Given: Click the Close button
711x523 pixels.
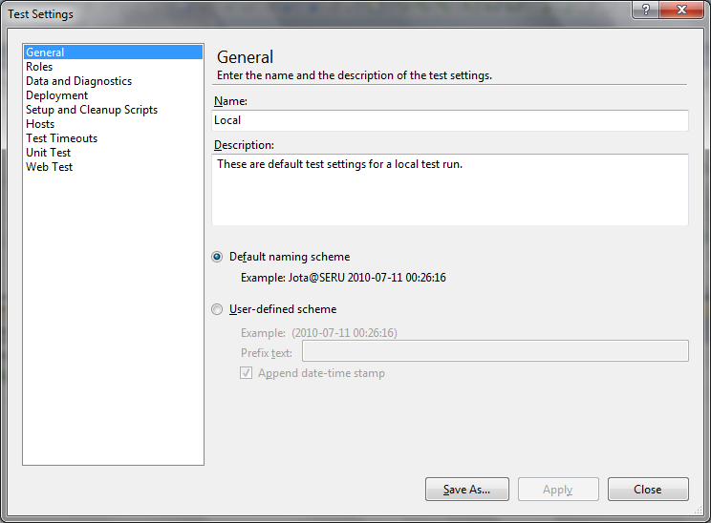Looking at the screenshot, I should 648,489.
